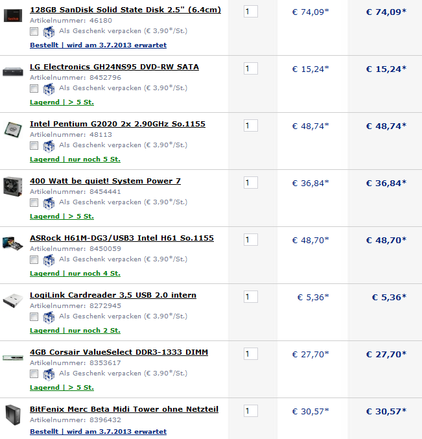This screenshot has width=422, height=439.
Task: Open 400 Watt be quiet! System Power 7
Action: click(105, 181)
